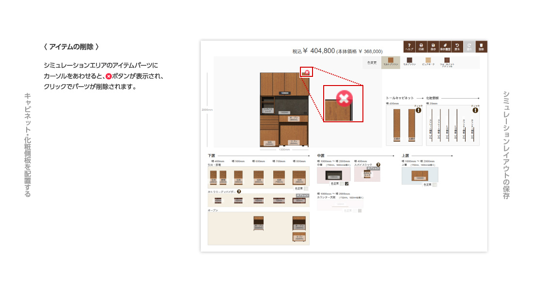Click the 印刷 (print) toolbar icon
533x290 pixels.
click(x=421, y=46)
